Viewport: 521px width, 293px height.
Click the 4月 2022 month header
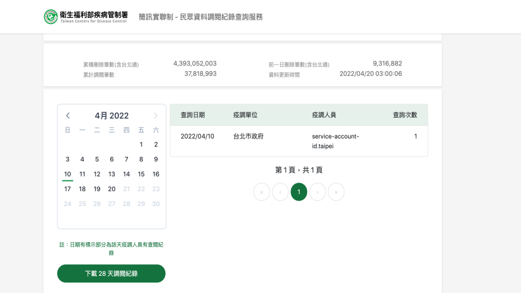(112, 116)
